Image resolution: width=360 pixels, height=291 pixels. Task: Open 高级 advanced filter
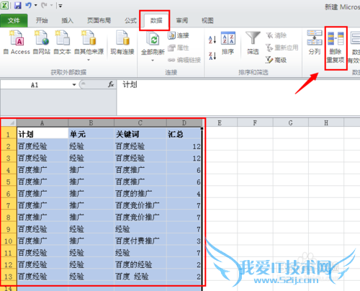tap(276, 60)
